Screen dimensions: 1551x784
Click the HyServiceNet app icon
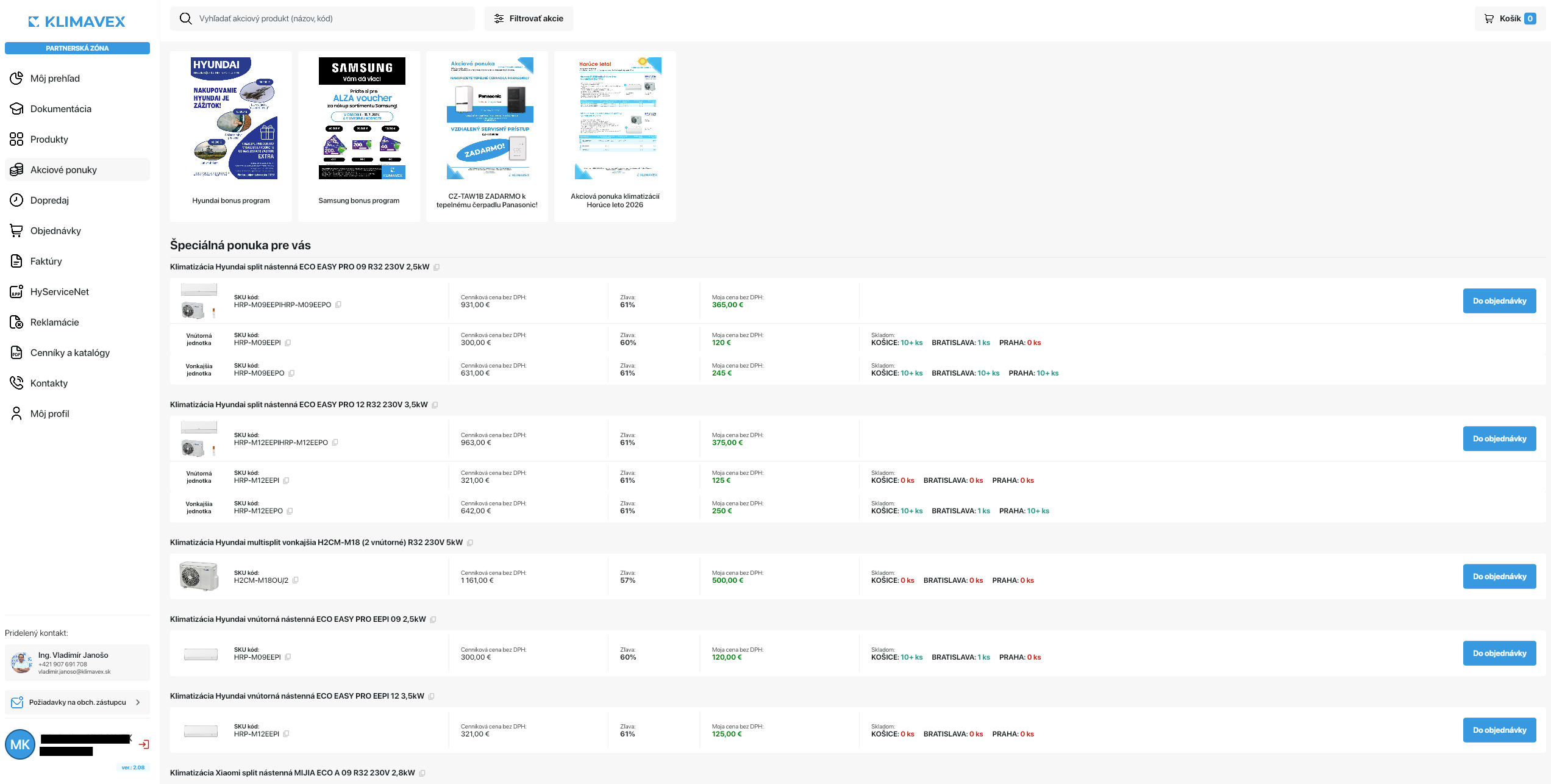coord(16,291)
